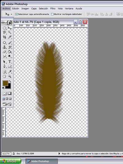Select the Smudge tool

click(x=4, y=56)
